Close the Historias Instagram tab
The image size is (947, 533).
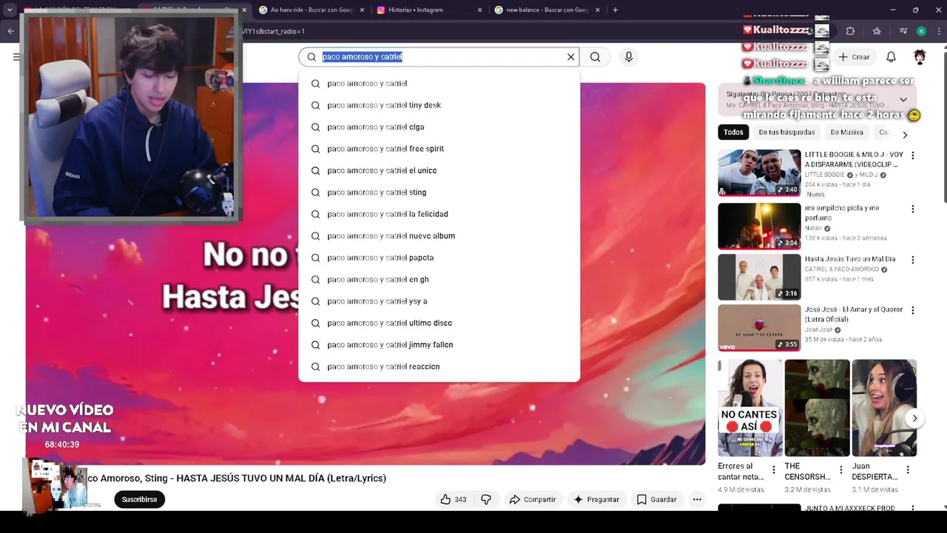tap(480, 10)
